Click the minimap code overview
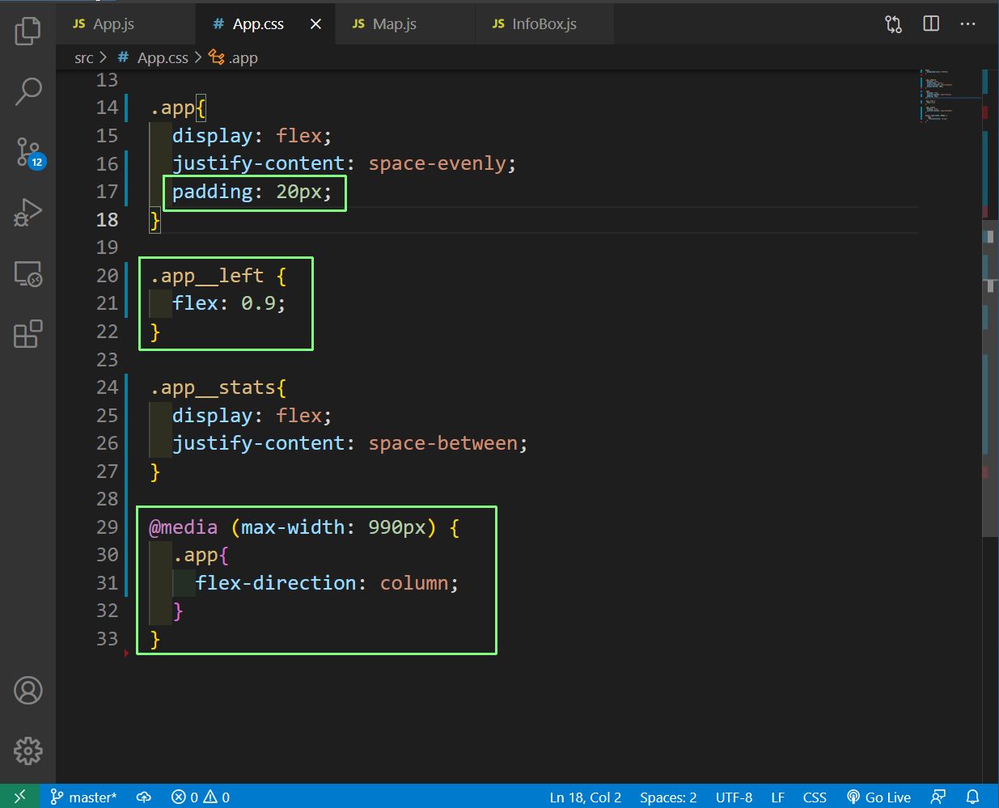The image size is (999, 808). [x=950, y=95]
